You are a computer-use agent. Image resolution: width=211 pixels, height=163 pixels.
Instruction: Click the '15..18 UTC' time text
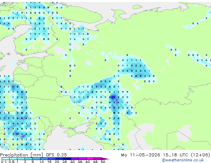pos(175,155)
